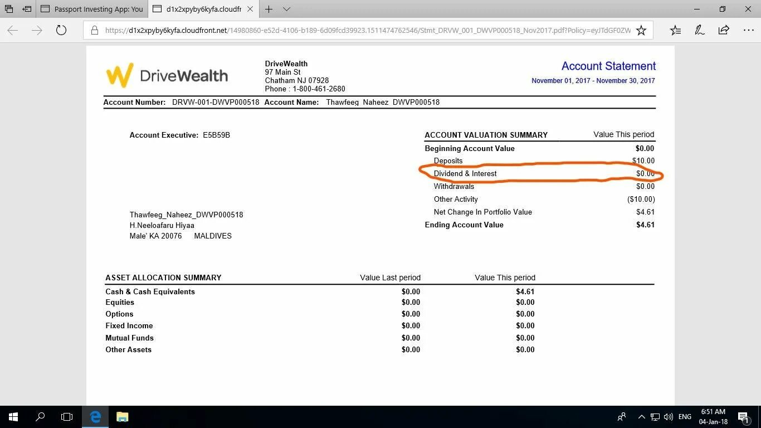Viewport: 761px width, 428px height.
Task: Click the Share icon in Edge toolbar
Action: coord(724,30)
